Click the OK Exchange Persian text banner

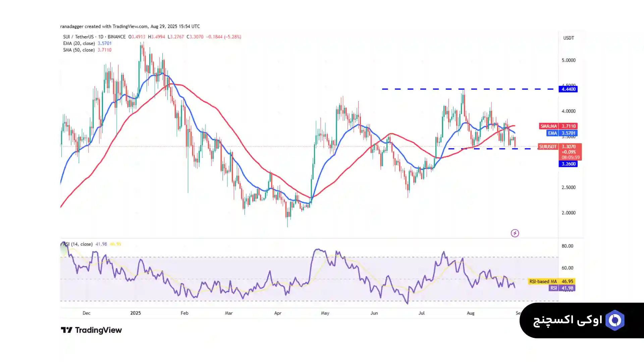point(568,320)
